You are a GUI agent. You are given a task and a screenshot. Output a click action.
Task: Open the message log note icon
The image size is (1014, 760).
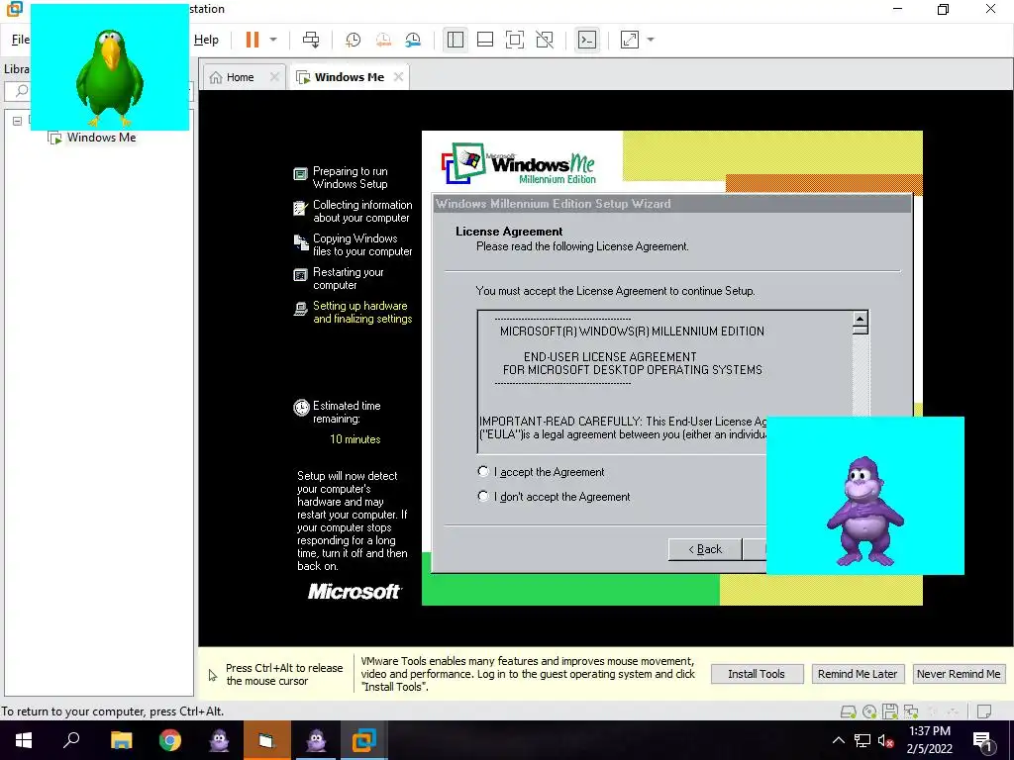(984, 712)
